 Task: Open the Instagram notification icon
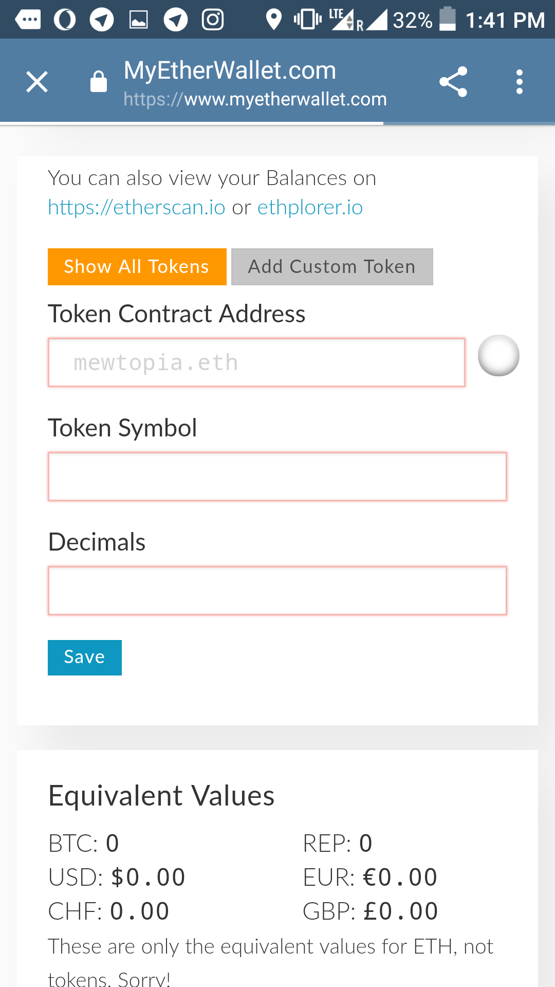pos(213,20)
